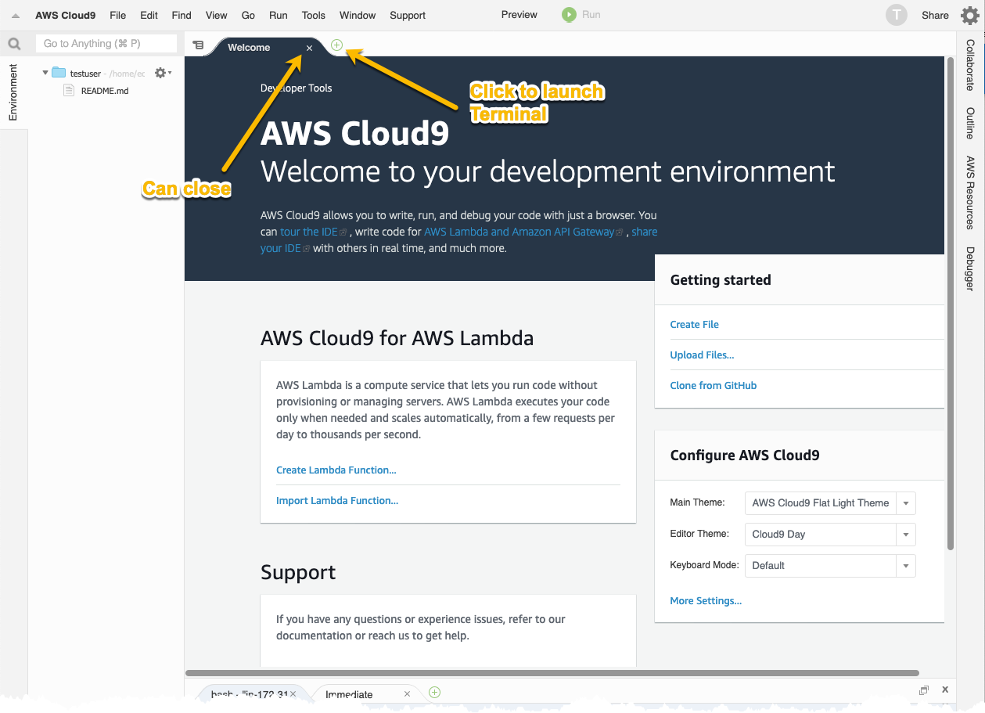This screenshot has width=985, height=713.
Task: Add a new tab in bottom console pane
Action: point(435,692)
